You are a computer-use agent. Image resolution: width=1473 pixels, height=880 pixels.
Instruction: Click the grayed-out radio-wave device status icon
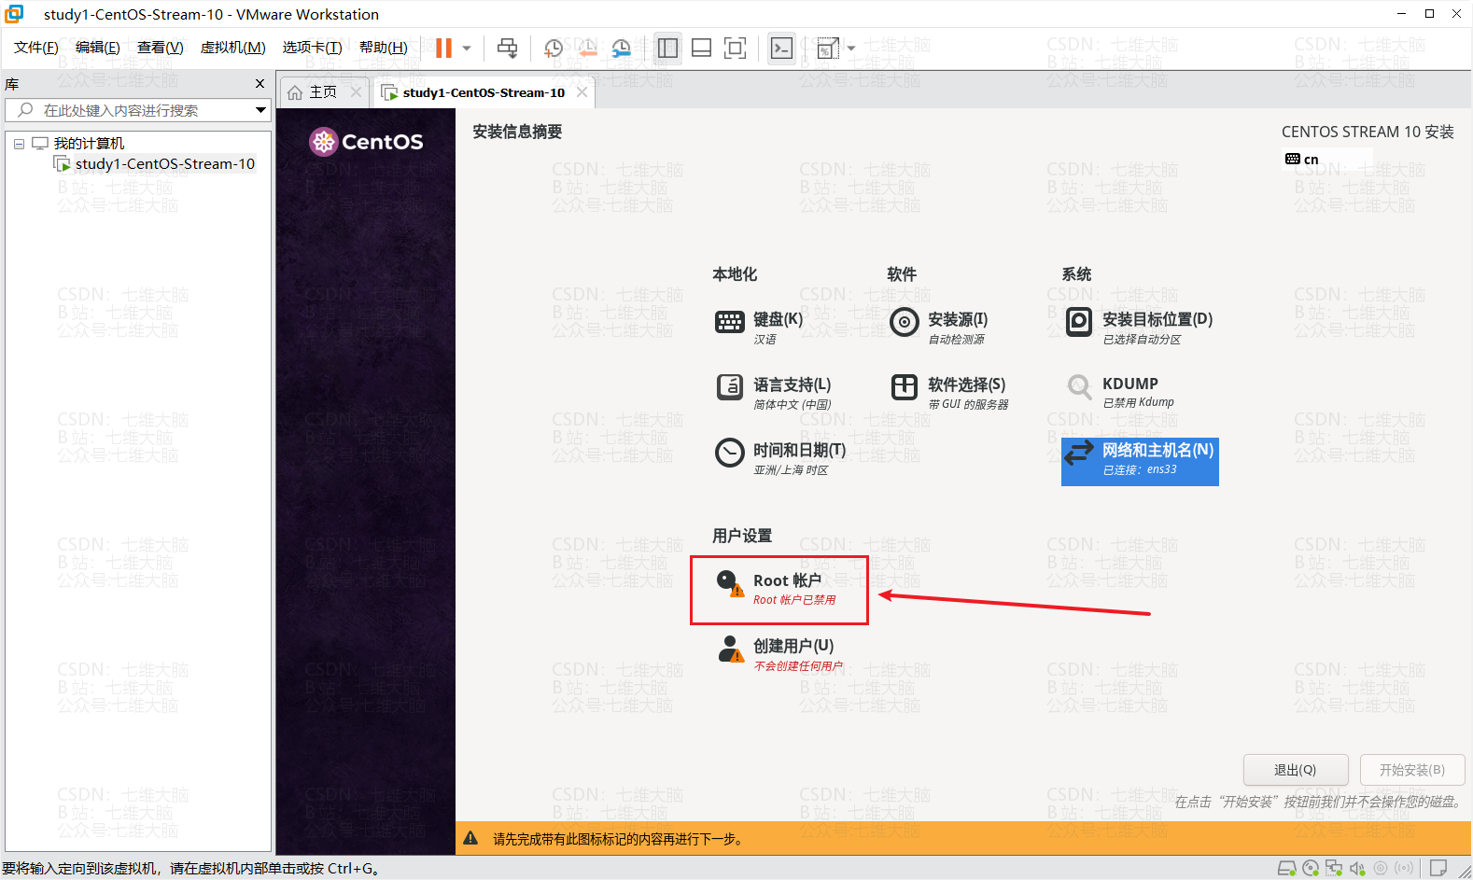(x=1404, y=868)
